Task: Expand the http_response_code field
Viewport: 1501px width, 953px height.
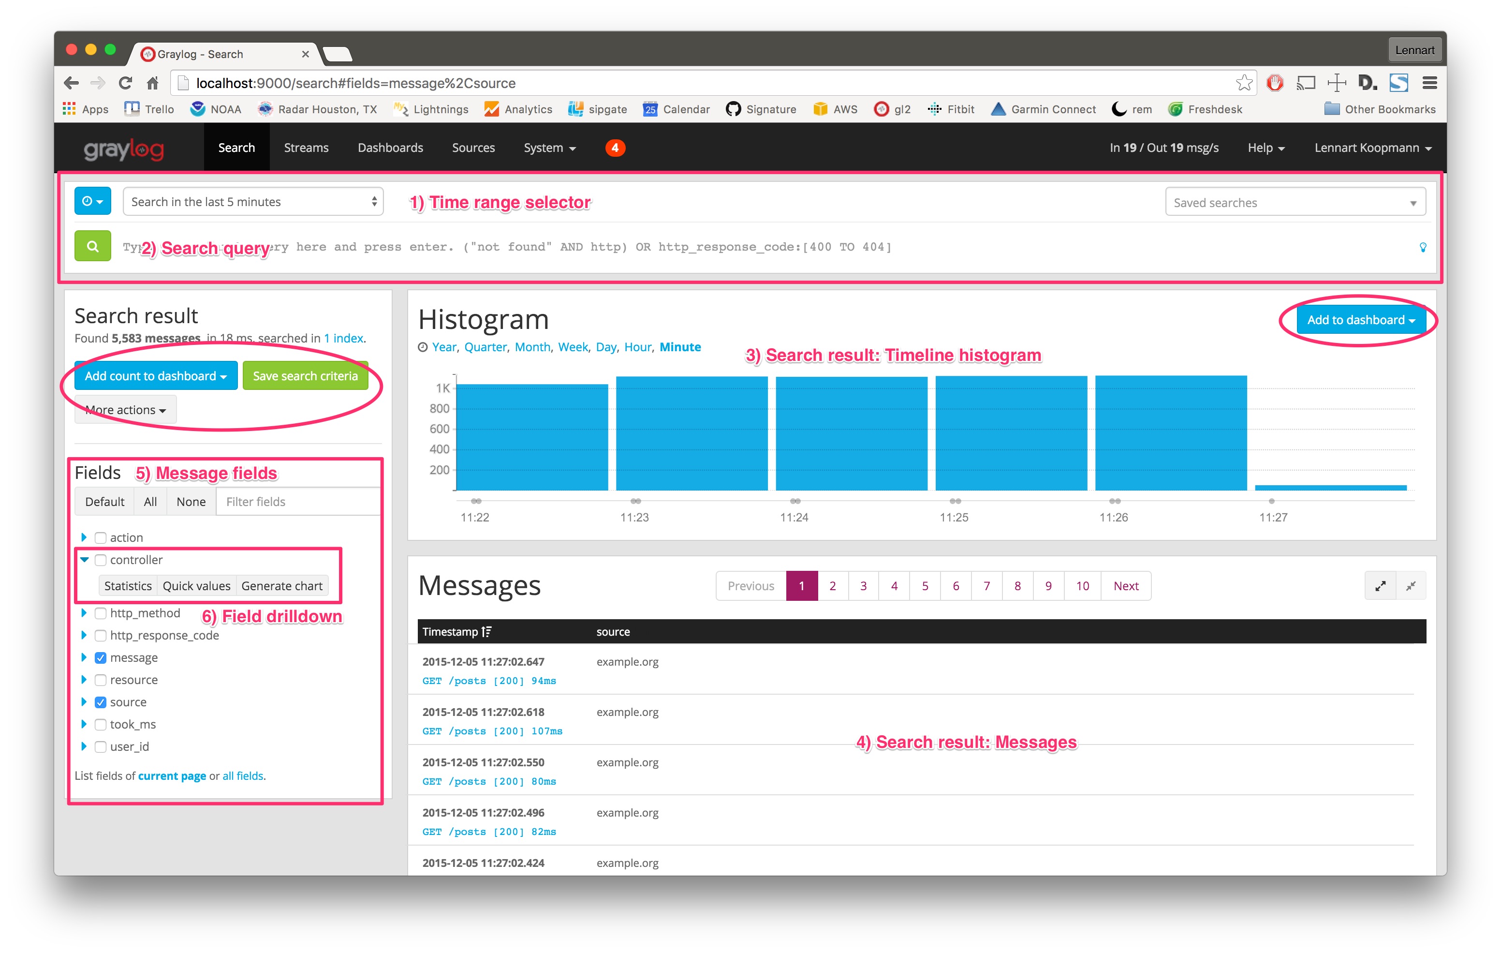Action: pyautogui.click(x=85, y=635)
